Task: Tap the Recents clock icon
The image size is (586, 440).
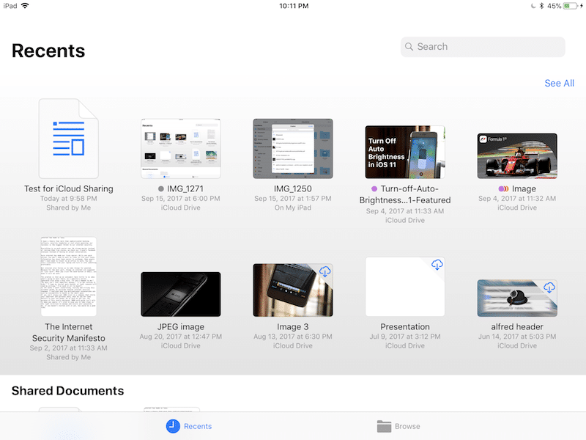Action: point(173,426)
